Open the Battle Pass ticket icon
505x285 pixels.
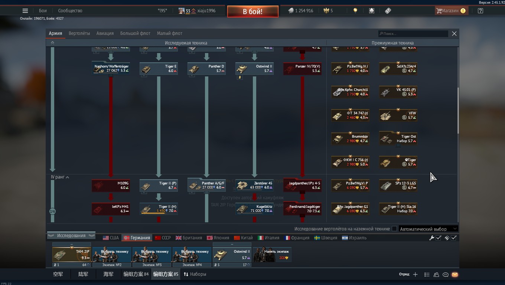pos(388,11)
